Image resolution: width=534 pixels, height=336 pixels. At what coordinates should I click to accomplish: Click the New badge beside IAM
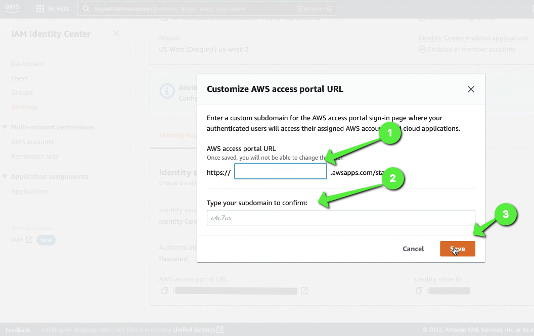click(46, 240)
